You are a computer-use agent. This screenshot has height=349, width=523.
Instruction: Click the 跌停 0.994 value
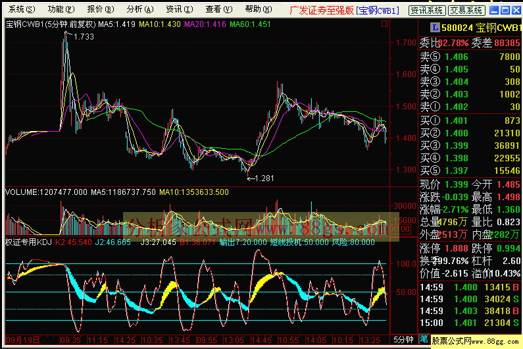pyautogui.click(x=509, y=249)
